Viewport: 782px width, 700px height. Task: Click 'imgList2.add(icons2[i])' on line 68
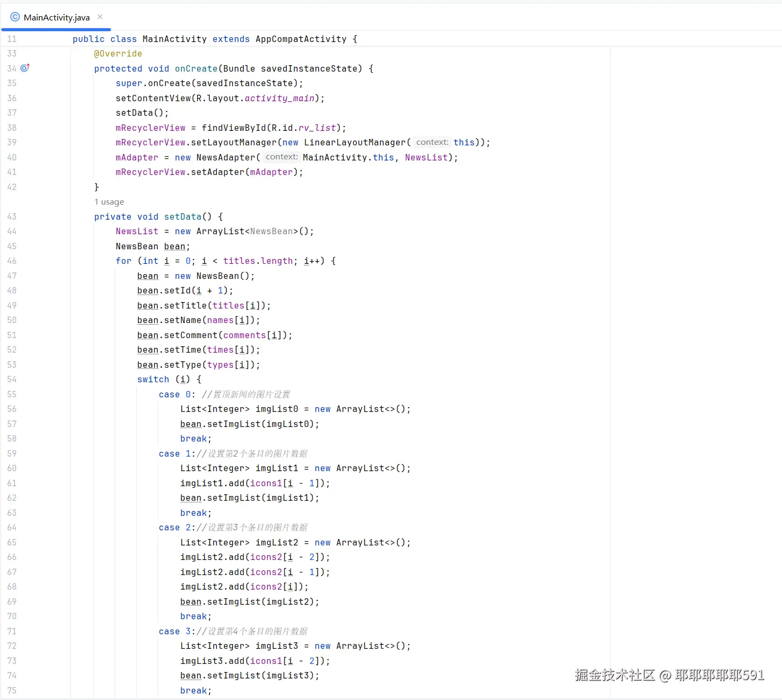(244, 586)
